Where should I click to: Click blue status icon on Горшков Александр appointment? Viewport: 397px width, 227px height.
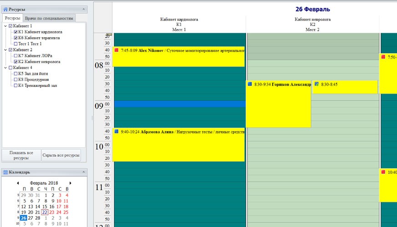click(250, 84)
